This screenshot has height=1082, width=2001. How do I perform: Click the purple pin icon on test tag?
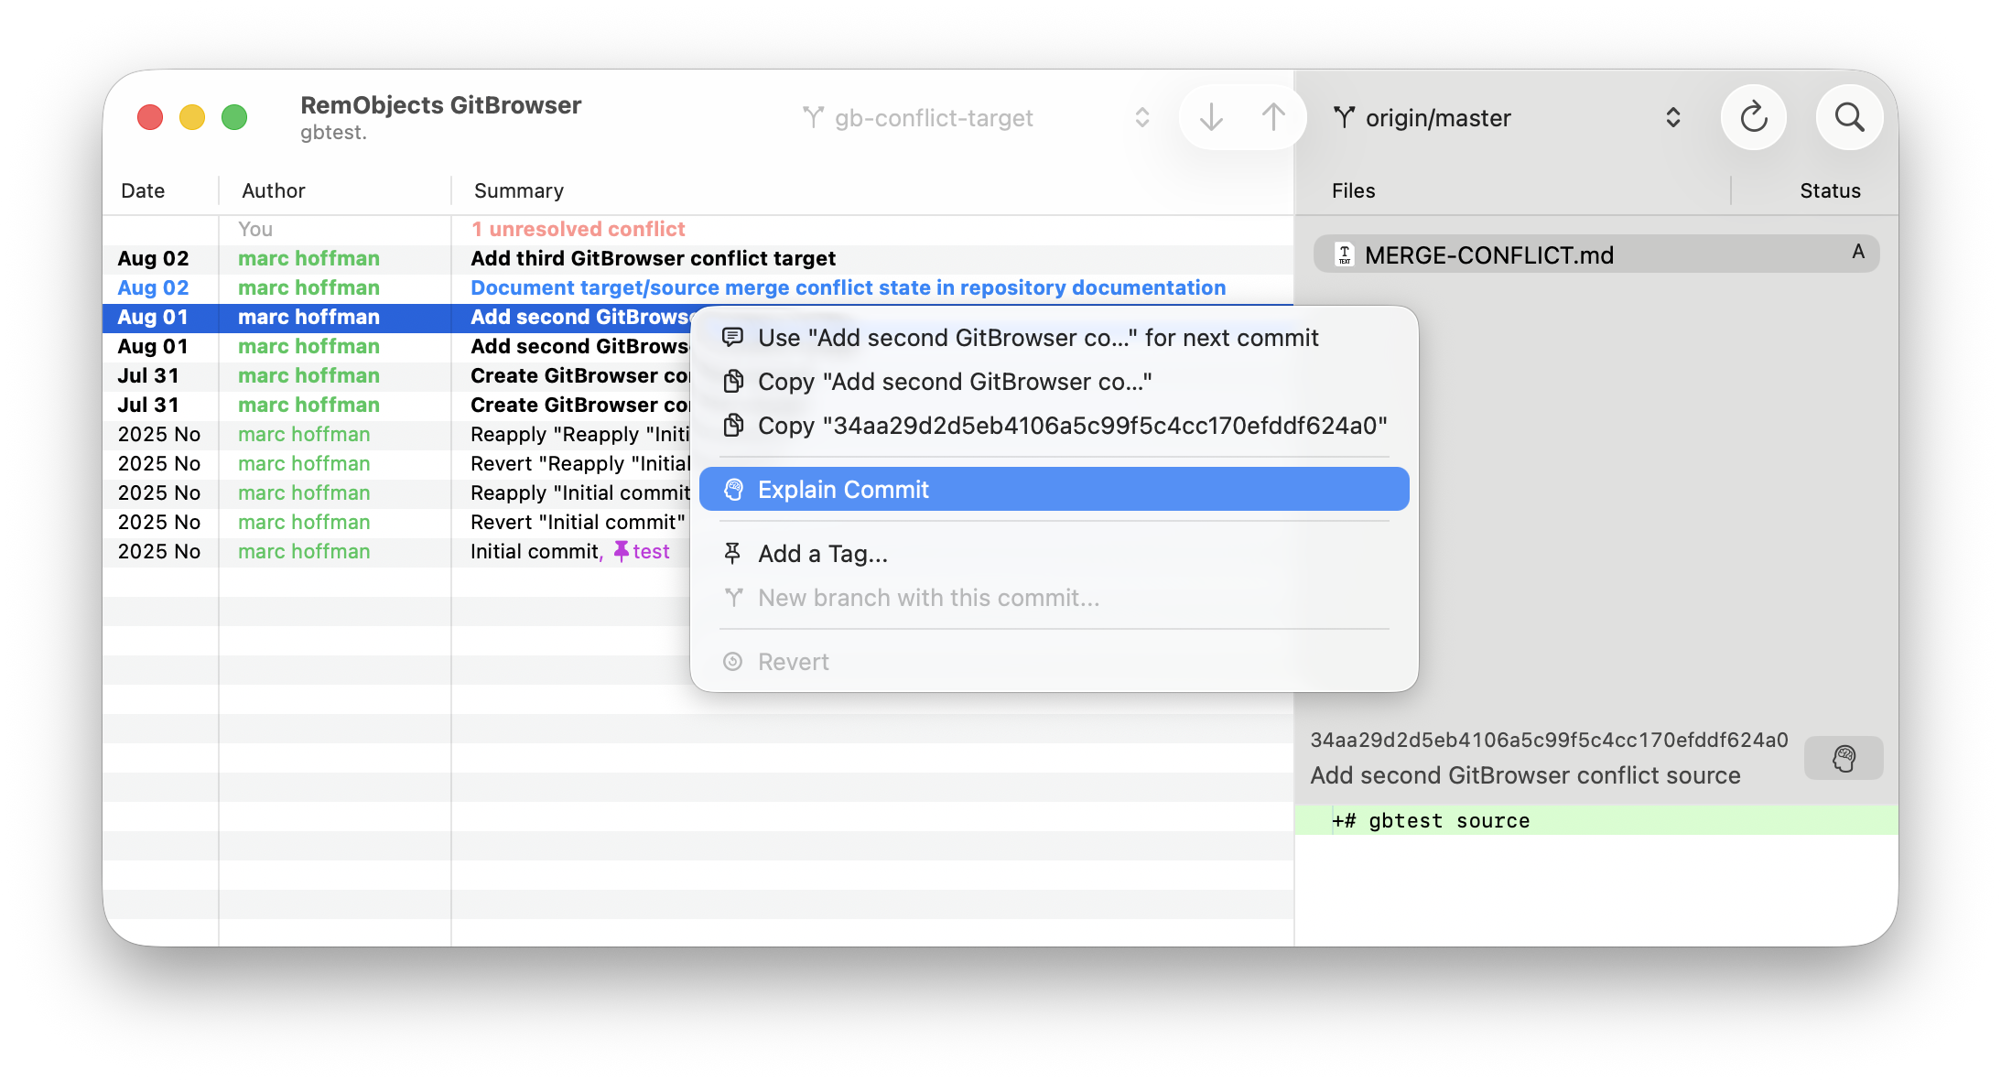click(x=622, y=551)
